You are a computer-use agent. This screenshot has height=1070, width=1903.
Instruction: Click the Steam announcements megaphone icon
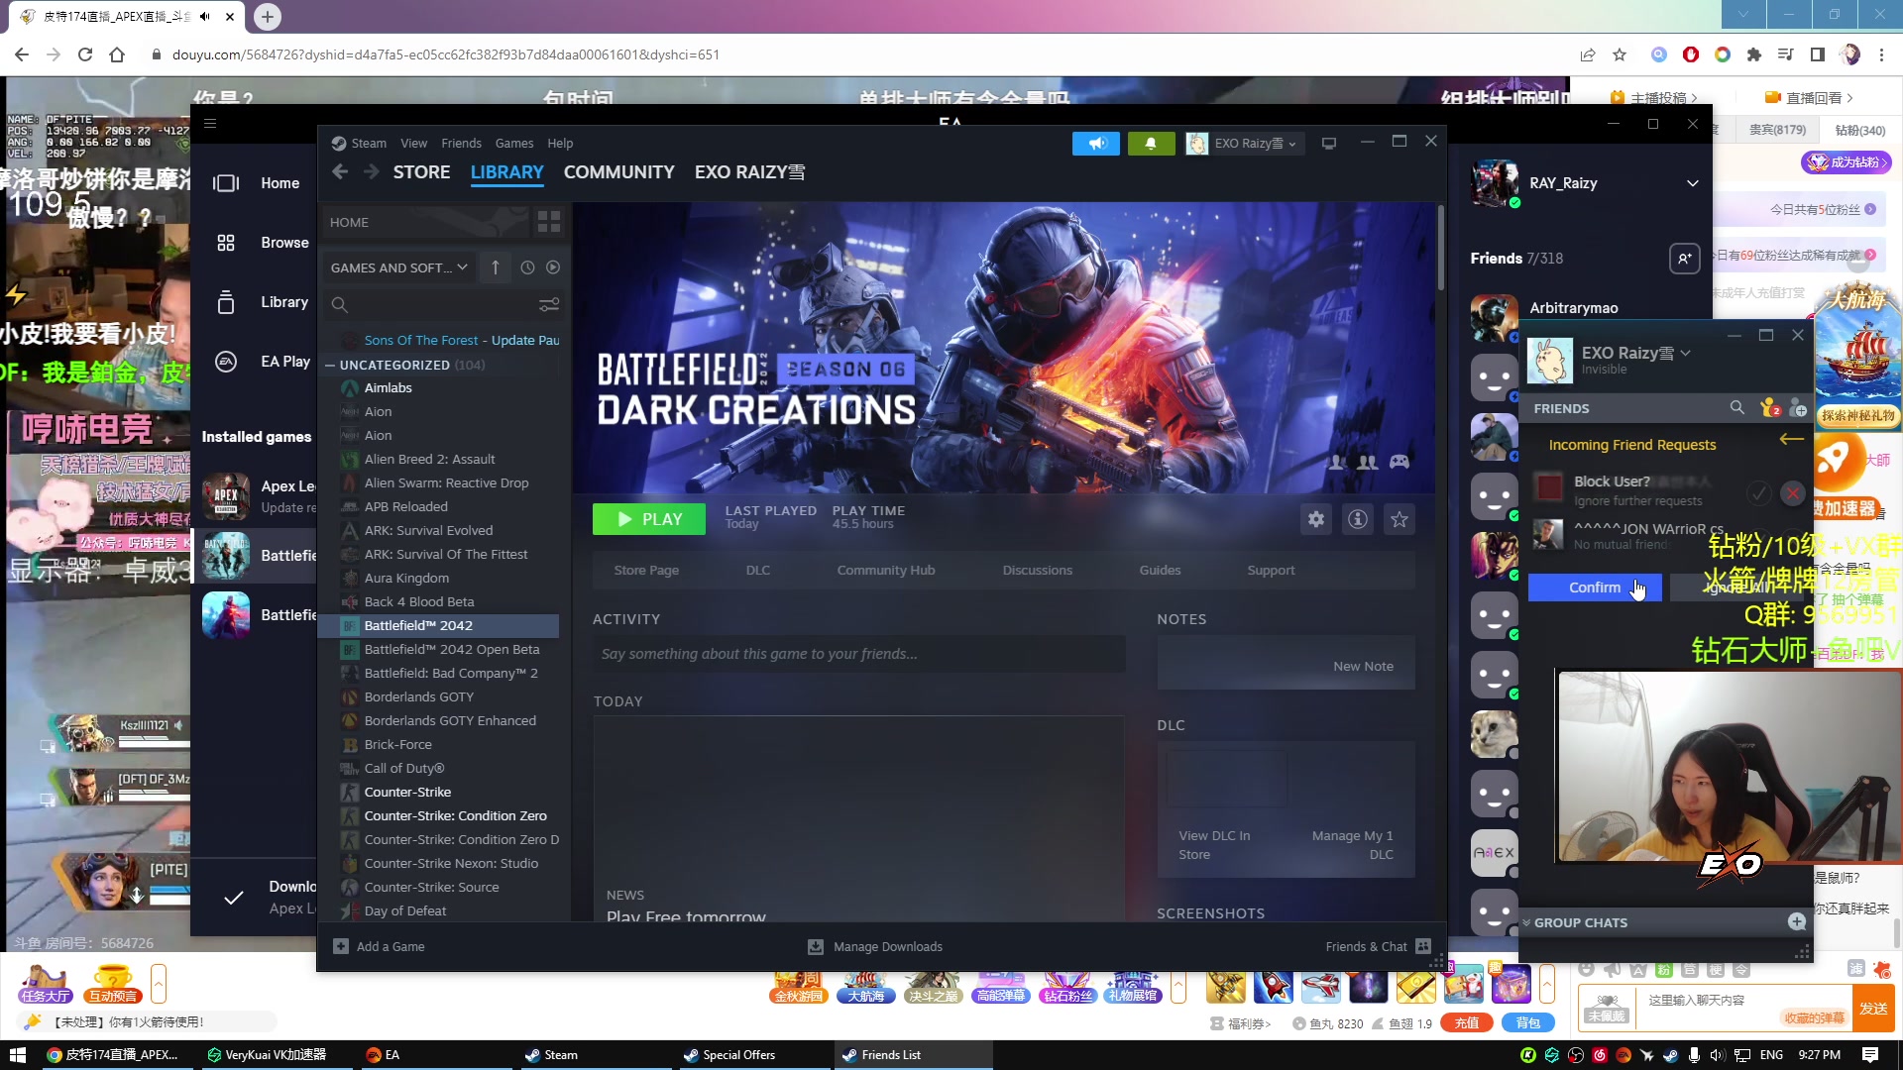pyautogui.click(x=1095, y=144)
